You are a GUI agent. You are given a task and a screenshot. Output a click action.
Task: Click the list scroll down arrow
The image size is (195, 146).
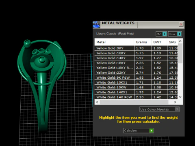click(x=180, y=97)
